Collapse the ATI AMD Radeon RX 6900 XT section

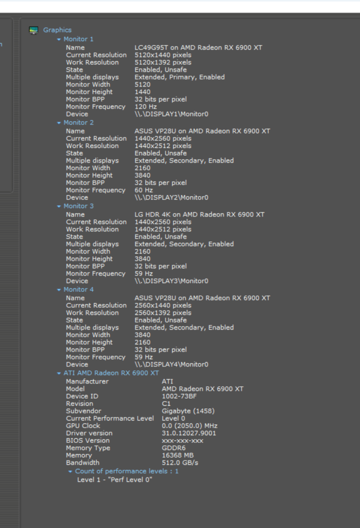coord(59,373)
